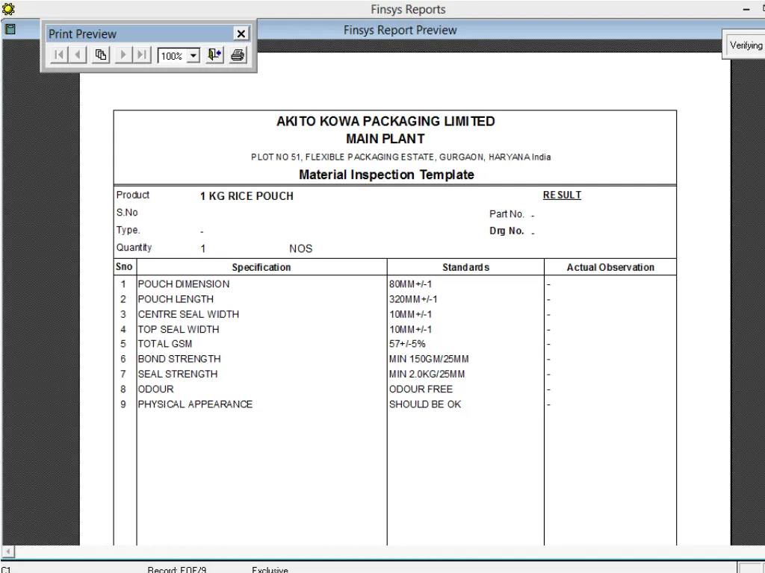Viewport: 765px width, 573px height.
Task: Click the Sno column header
Action: coord(124,266)
